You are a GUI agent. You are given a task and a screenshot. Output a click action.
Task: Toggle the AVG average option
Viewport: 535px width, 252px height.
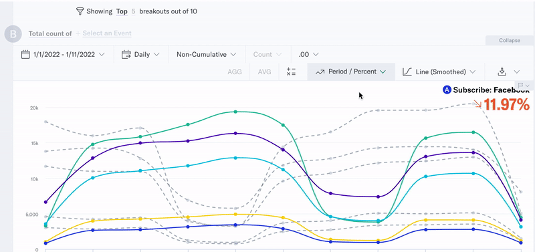tap(264, 72)
